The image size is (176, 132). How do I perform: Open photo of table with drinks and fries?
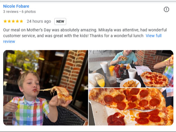pos(131,69)
